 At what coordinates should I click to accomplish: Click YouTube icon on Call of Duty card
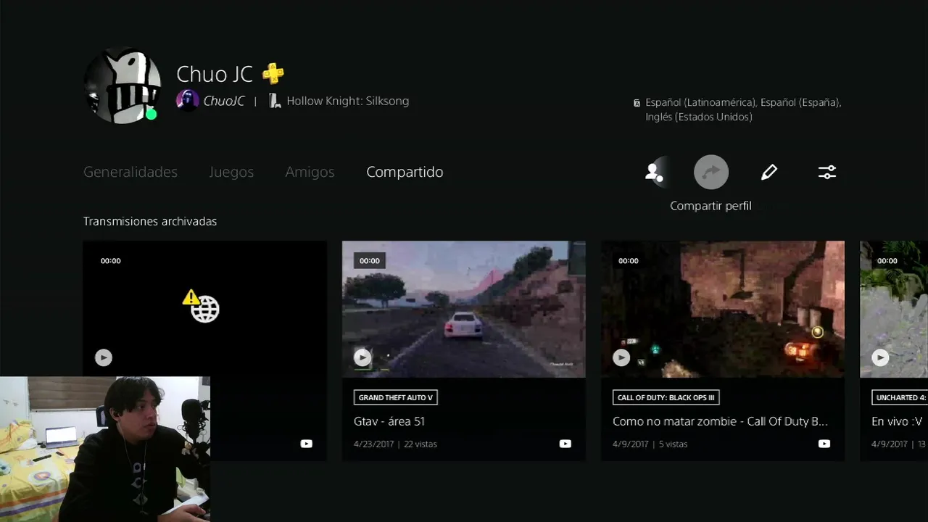824,444
